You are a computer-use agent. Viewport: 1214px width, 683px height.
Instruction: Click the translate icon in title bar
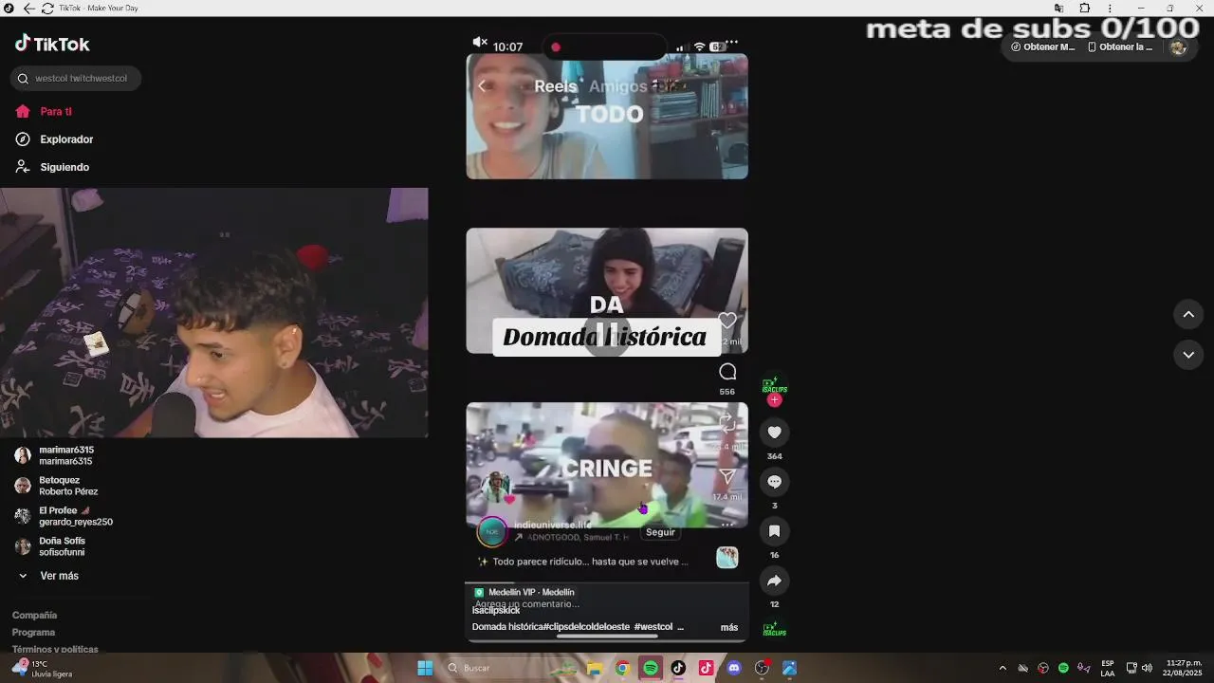(x=1059, y=8)
